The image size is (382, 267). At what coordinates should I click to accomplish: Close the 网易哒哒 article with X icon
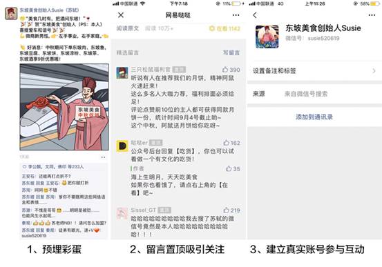pos(121,15)
